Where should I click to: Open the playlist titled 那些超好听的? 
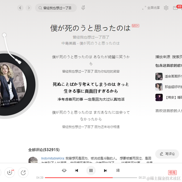tap(173, 87)
